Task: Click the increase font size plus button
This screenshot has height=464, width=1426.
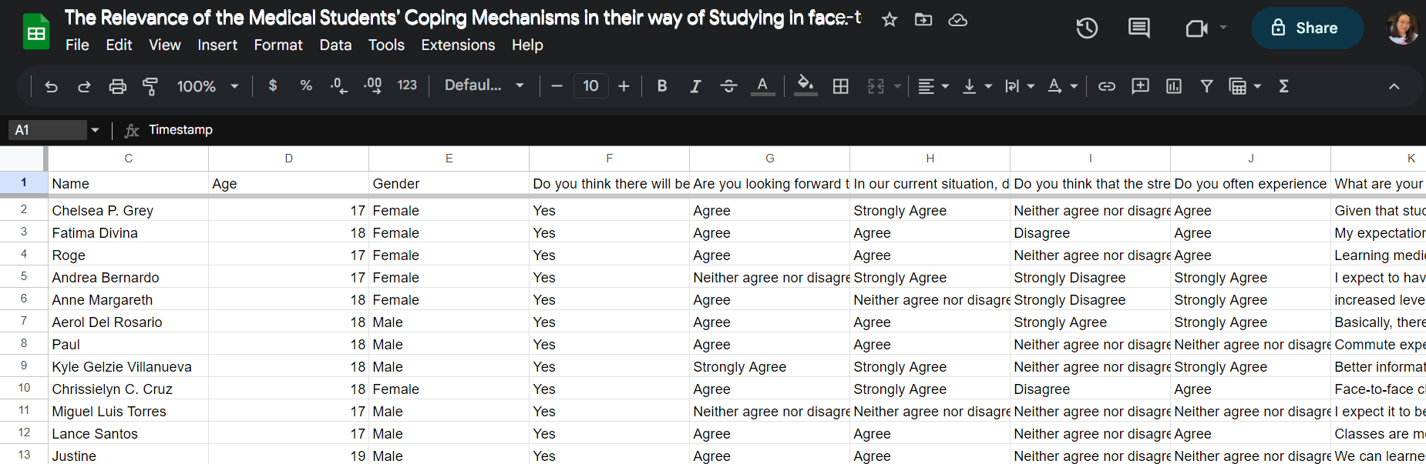Action: (624, 86)
